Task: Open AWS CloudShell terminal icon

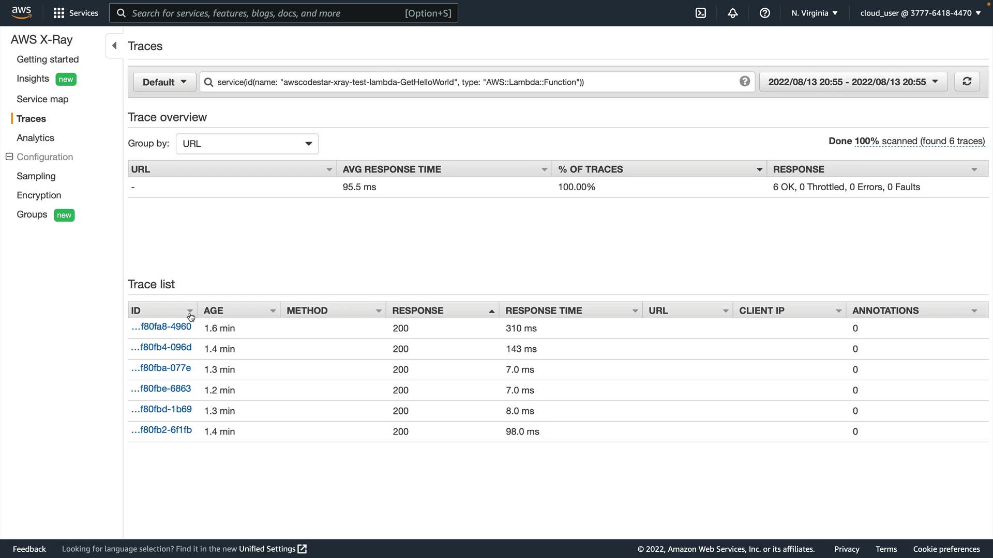Action: click(700, 13)
